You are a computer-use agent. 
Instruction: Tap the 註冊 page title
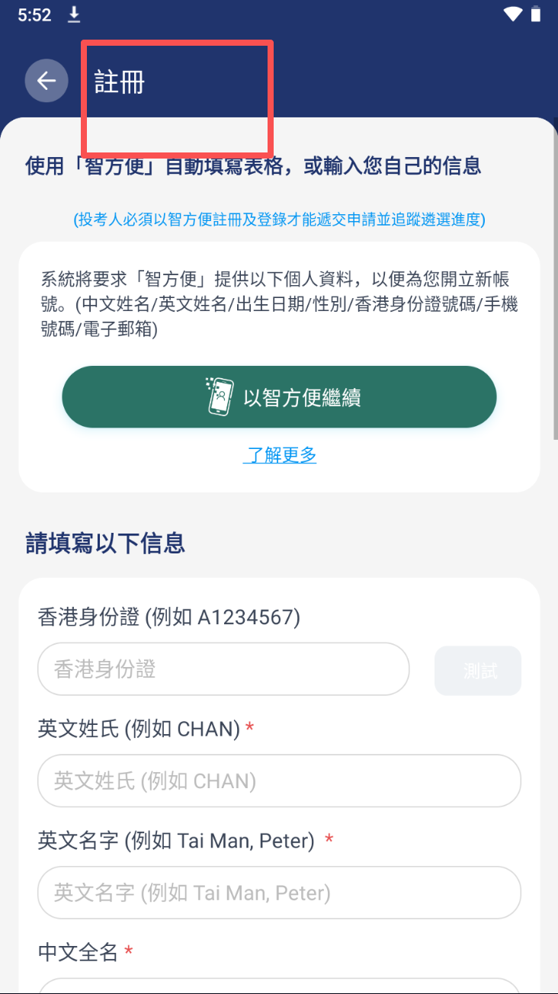[x=120, y=82]
